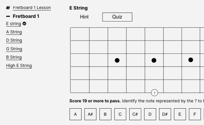Open the A String exercise

point(14,32)
